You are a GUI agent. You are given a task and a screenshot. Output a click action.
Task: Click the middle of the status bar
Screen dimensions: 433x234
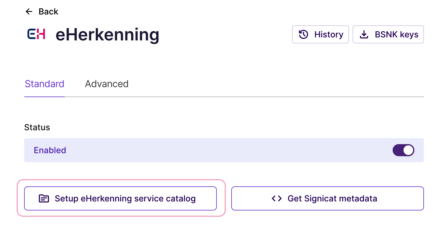coord(224,150)
